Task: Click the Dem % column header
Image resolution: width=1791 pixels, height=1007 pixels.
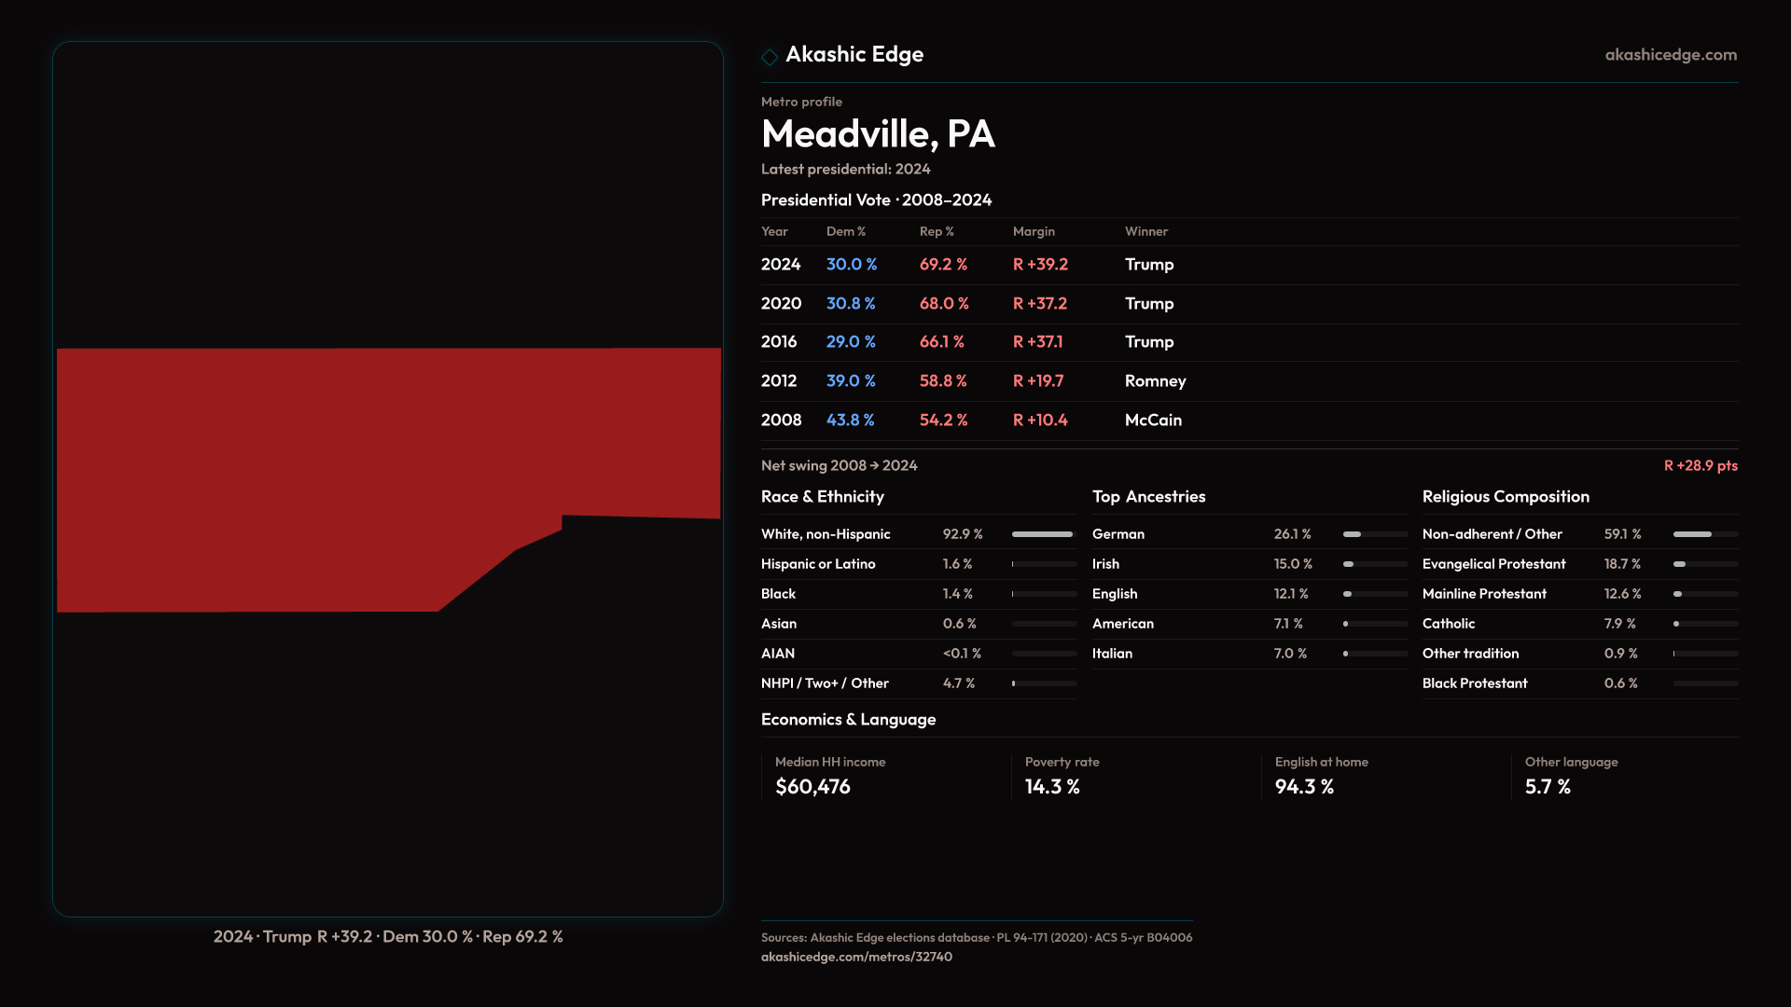Action: pos(845,231)
